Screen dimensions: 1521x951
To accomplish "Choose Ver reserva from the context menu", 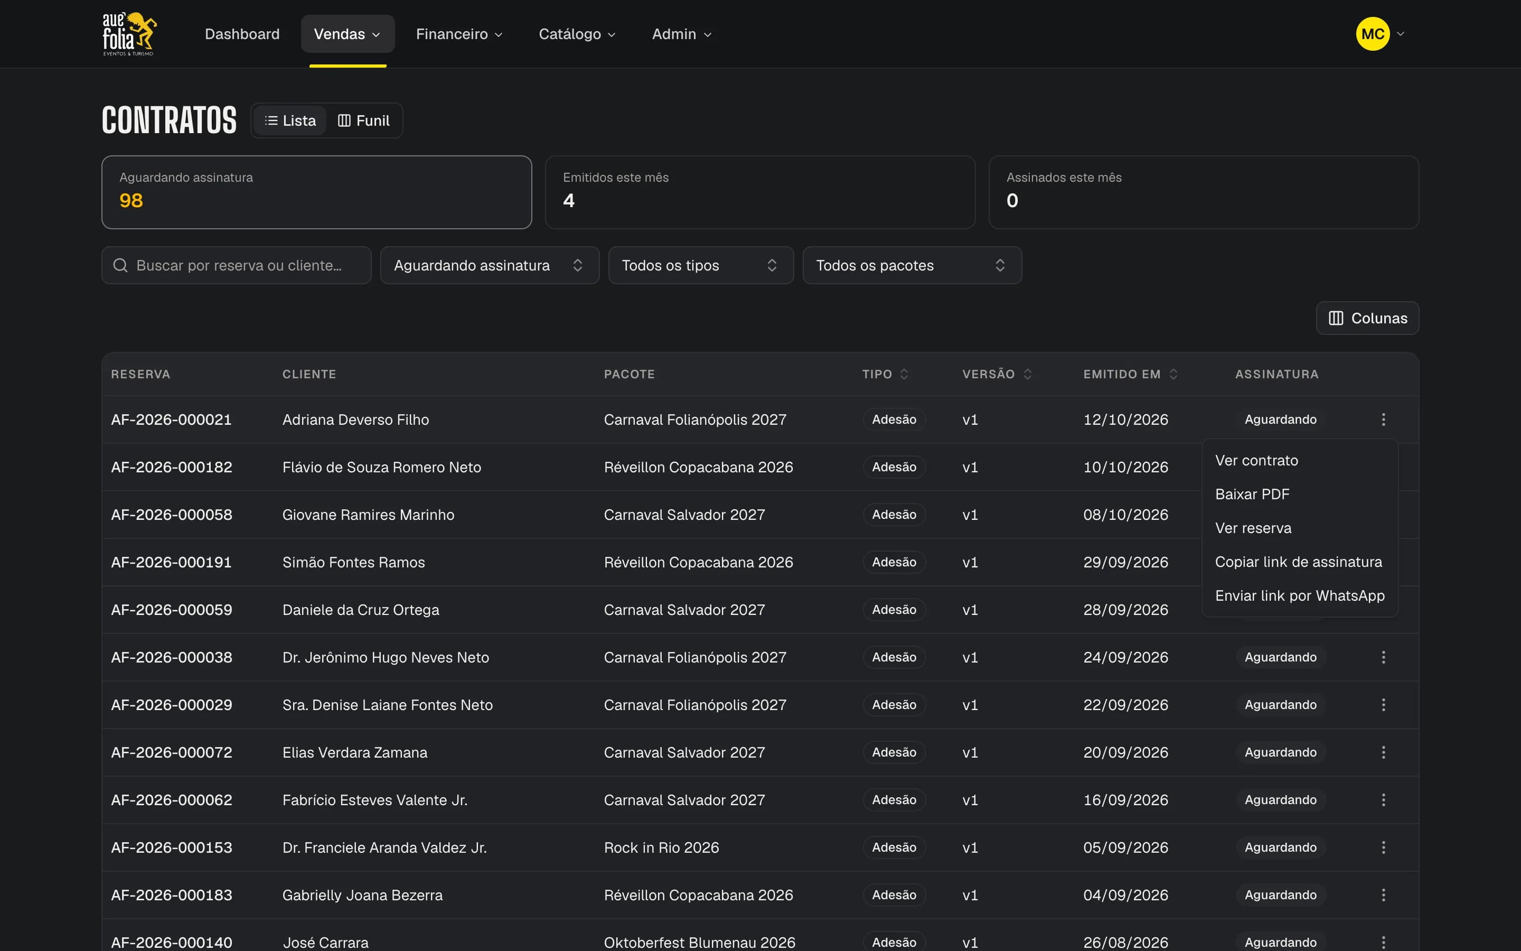I will coord(1300,528).
